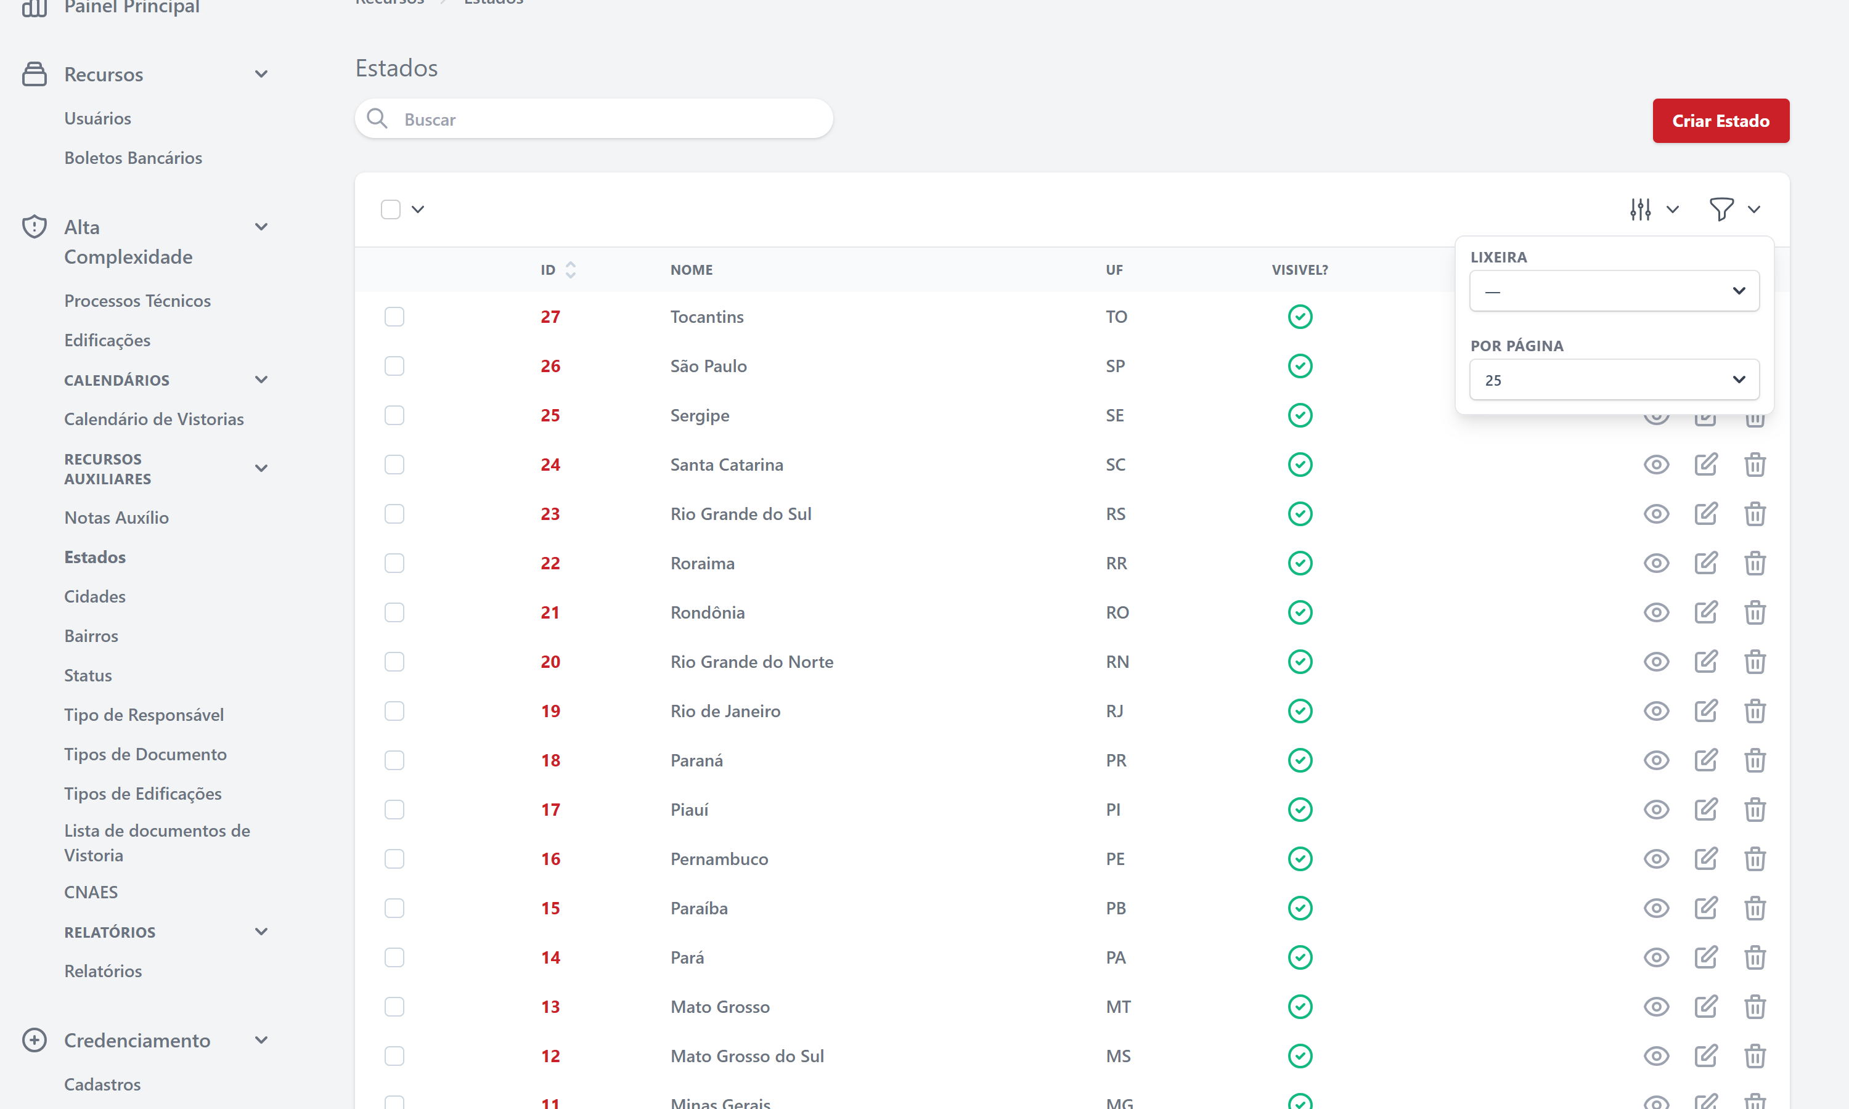Image resolution: width=1849 pixels, height=1109 pixels.
Task: Delete the Rio de Janeiro state entry
Action: coord(1755,711)
